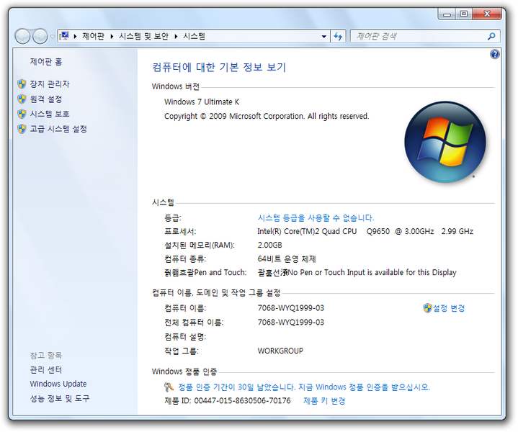Image resolution: width=518 pixels, height=432 pixels.
Task: Click 설정 변경 link
Action: 449,308
